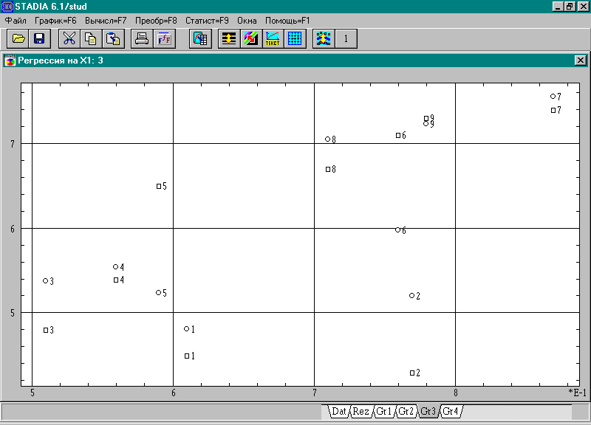
Task: Switch to the Gr2 tab
Action: pyautogui.click(x=406, y=412)
